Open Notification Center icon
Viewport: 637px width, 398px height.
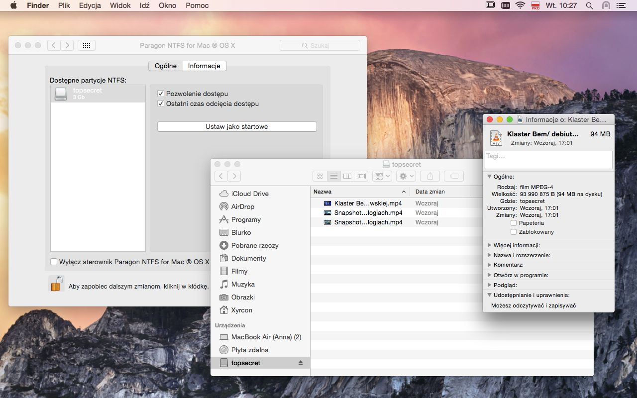pyautogui.click(x=621, y=5)
